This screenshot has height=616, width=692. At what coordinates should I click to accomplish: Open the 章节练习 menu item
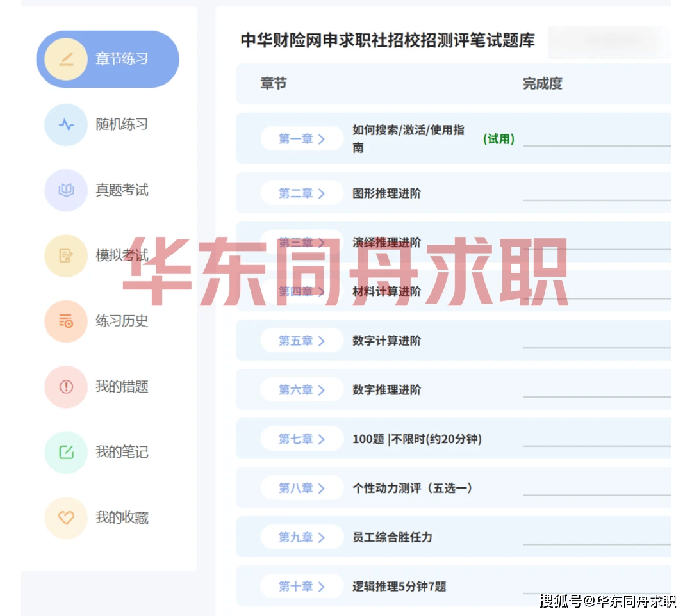tap(108, 59)
